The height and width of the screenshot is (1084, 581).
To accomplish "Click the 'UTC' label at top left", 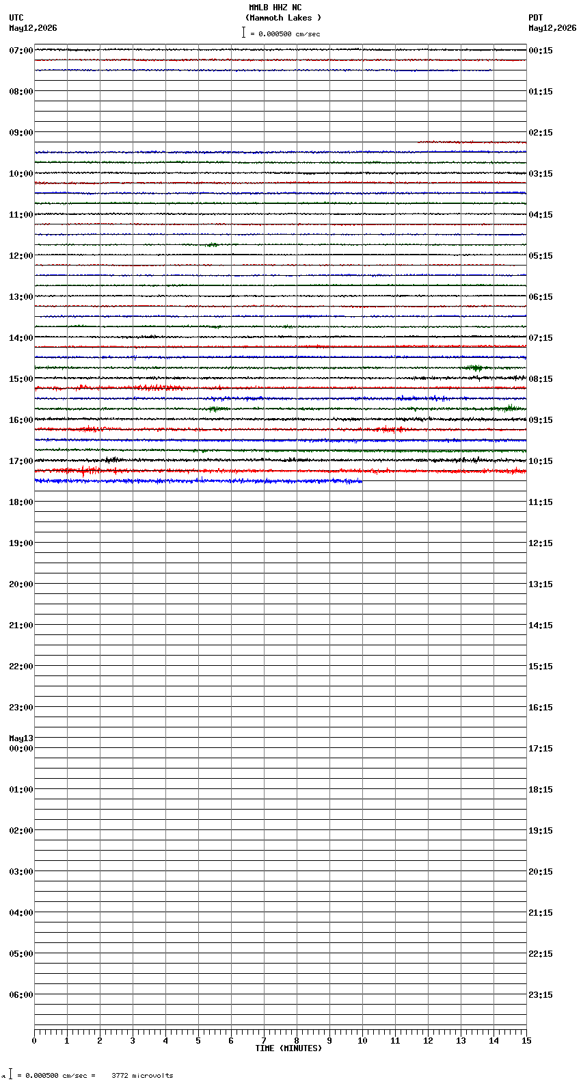I will (x=16, y=18).
